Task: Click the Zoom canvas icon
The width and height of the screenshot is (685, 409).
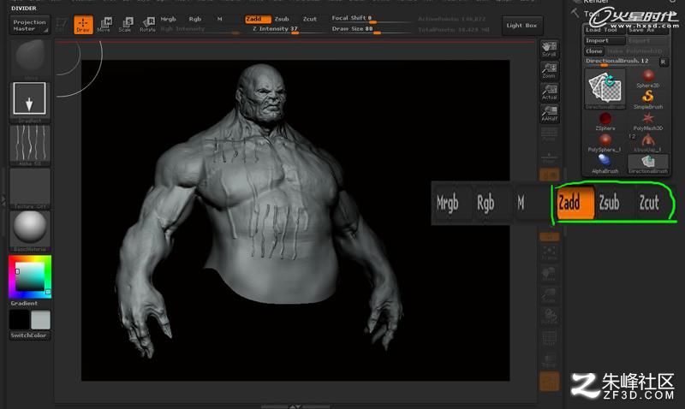Action: coord(549,70)
